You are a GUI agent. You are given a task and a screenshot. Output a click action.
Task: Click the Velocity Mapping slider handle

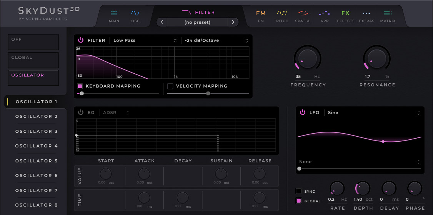(x=208, y=93)
